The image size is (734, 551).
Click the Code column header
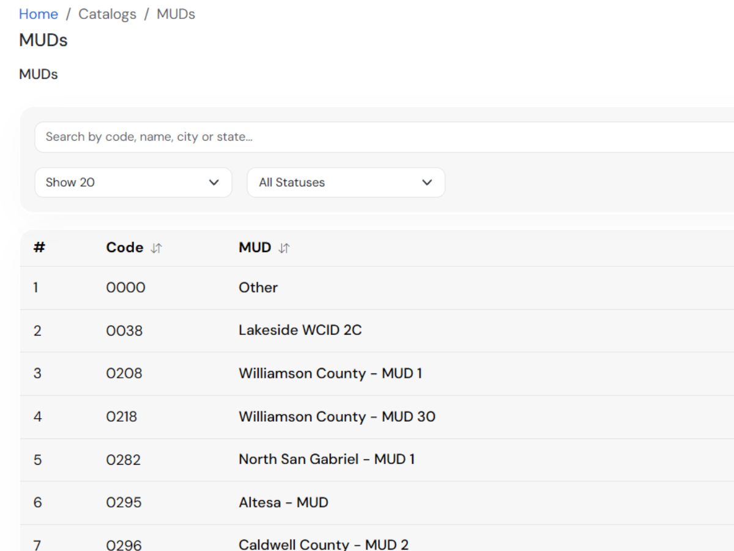(x=125, y=247)
